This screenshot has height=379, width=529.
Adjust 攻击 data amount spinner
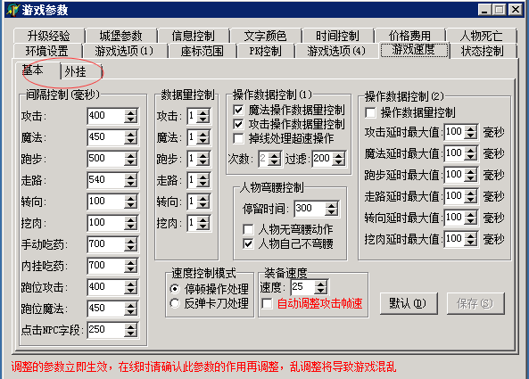203,116
